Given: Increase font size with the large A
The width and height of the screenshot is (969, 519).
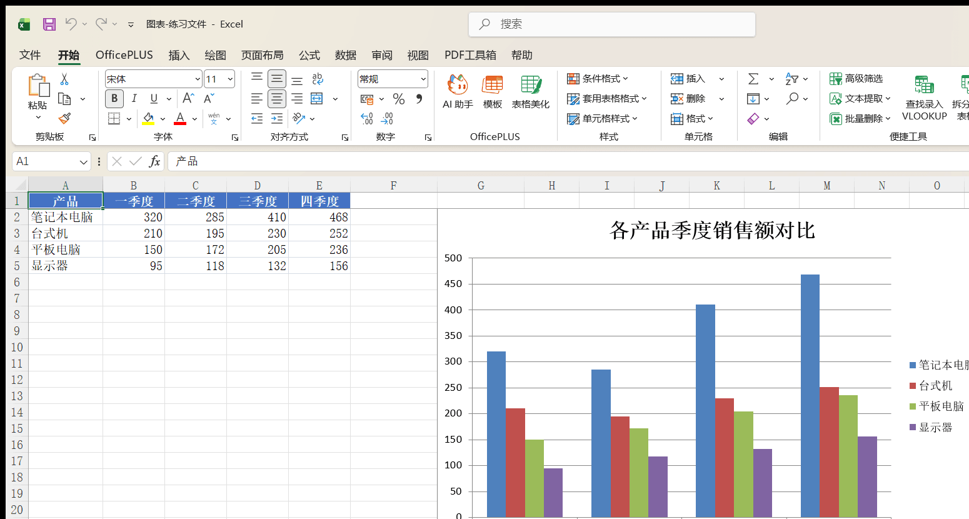Looking at the screenshot, I should 188,99.
